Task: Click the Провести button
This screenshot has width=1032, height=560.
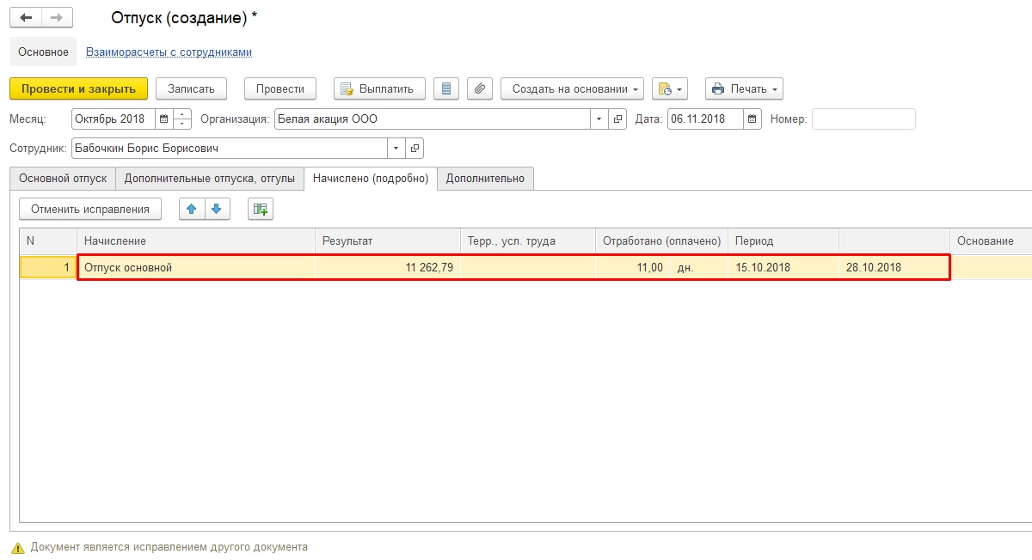Action: click(x=280, y=88)
